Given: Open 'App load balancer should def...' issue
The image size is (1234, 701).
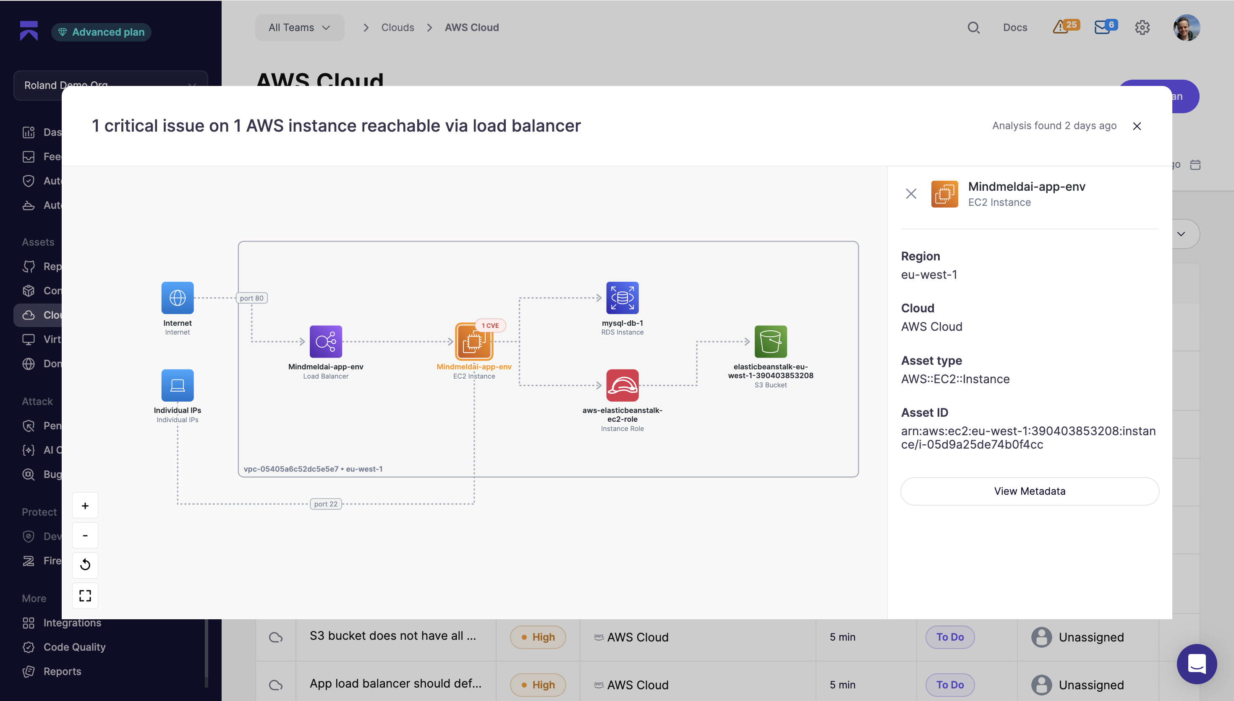Looking at the screenshot, I should point(395,683).
